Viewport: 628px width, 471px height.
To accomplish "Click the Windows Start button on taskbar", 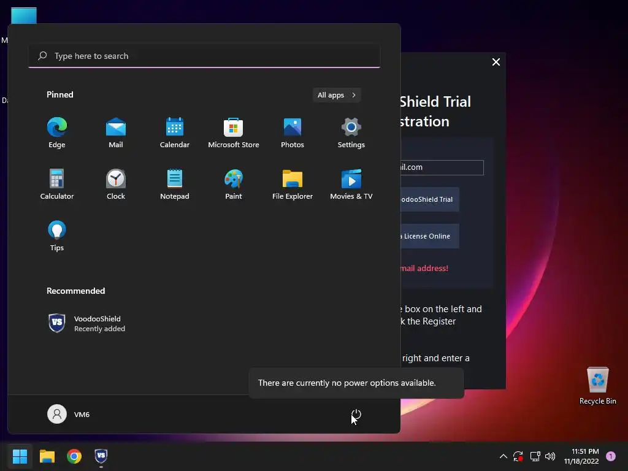I will pos(20,456).
